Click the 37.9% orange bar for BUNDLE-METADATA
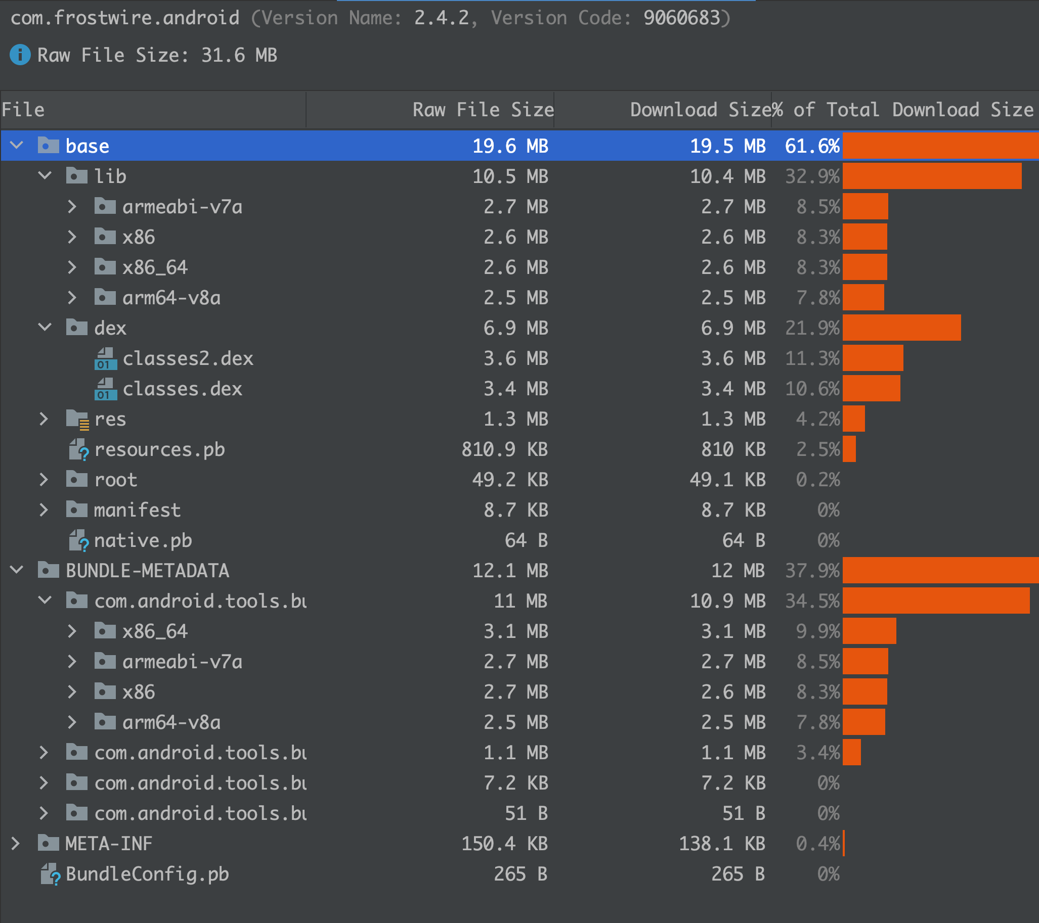 (940, 571)
